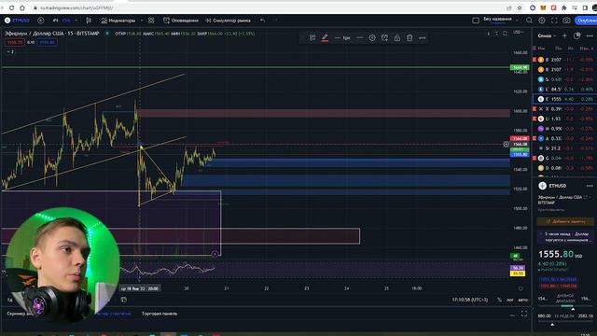The width and height of the screenshot is (597, 336).
Task: Switch to the Торговая панель tab
Action: (160, 314)
